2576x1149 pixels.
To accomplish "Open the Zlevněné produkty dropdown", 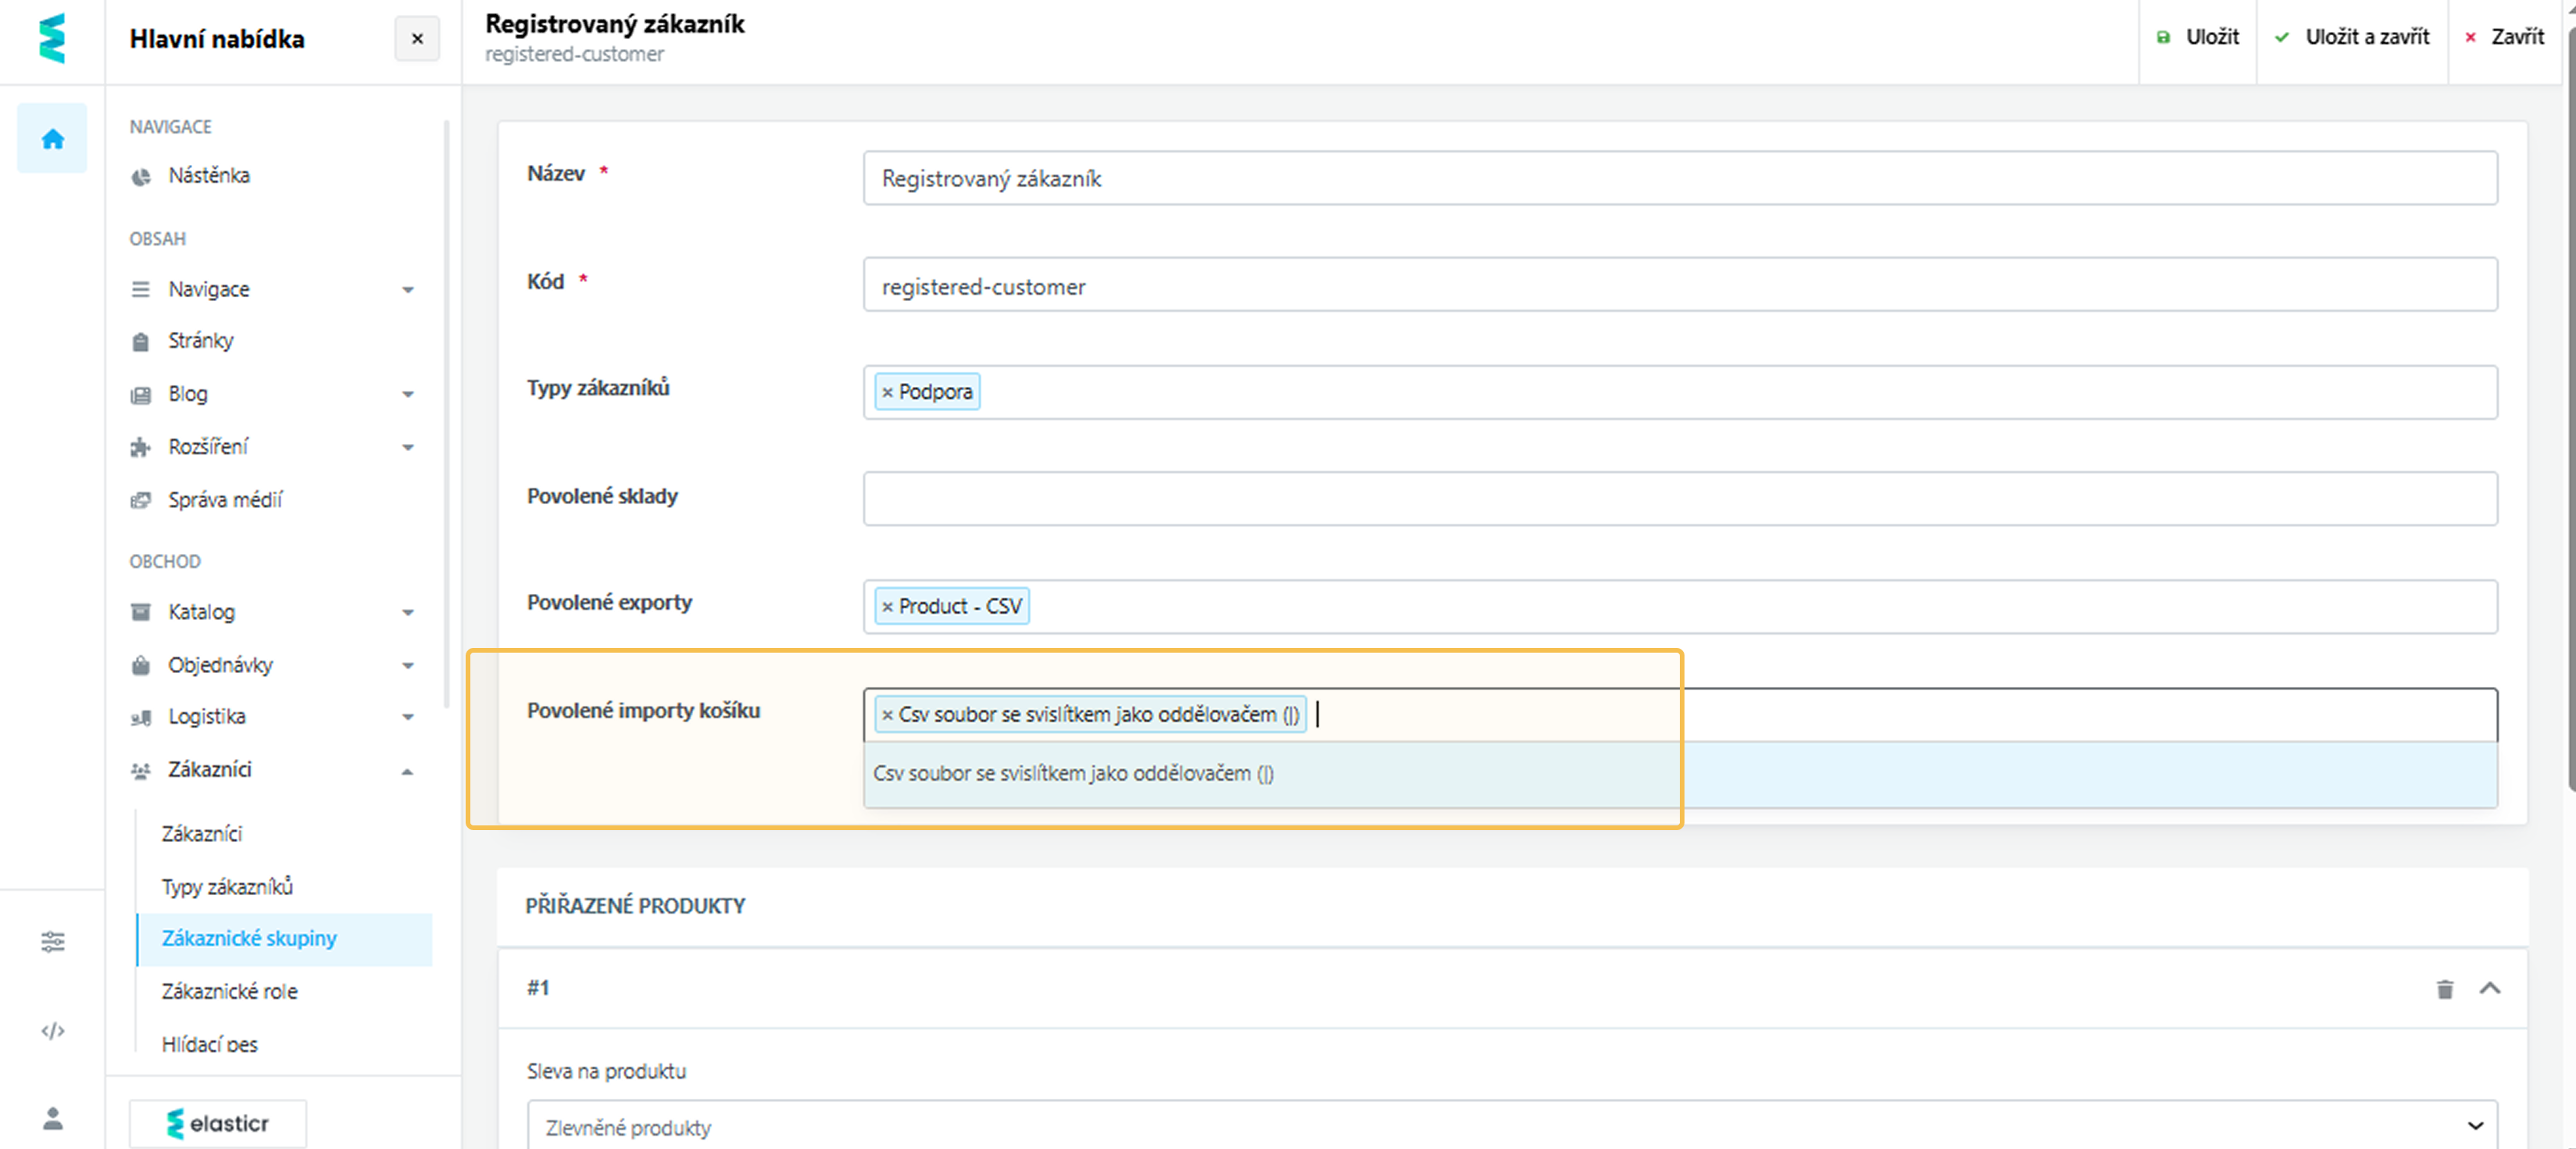I will click(x=1510, y=1126).
